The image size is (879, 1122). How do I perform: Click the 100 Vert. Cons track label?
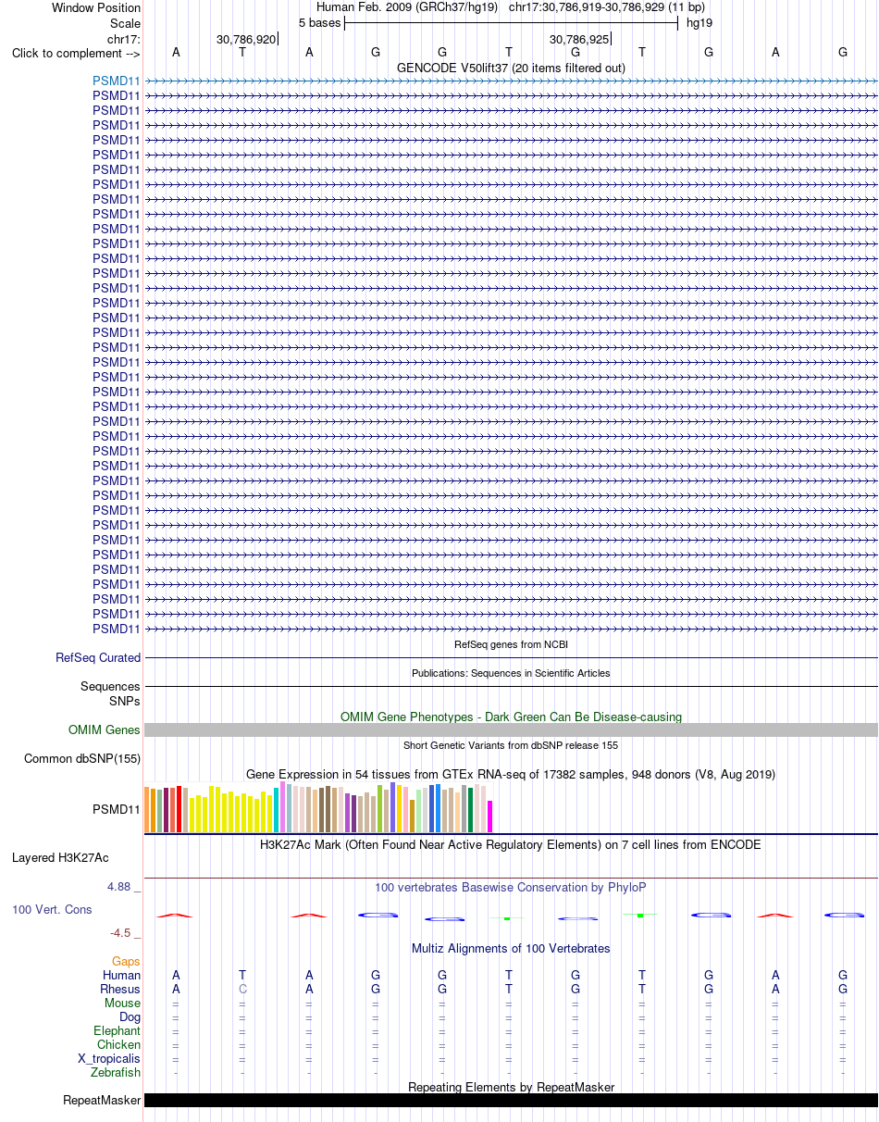click(x=52, y=909)
